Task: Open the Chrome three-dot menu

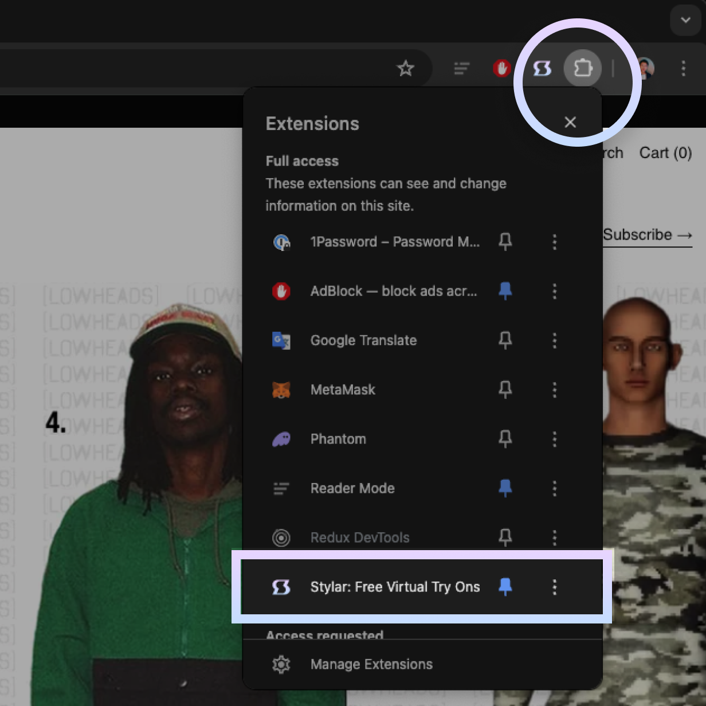Action: pos(683,69)
